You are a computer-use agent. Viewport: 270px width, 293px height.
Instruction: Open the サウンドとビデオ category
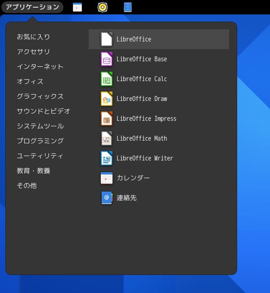[44, 111]
